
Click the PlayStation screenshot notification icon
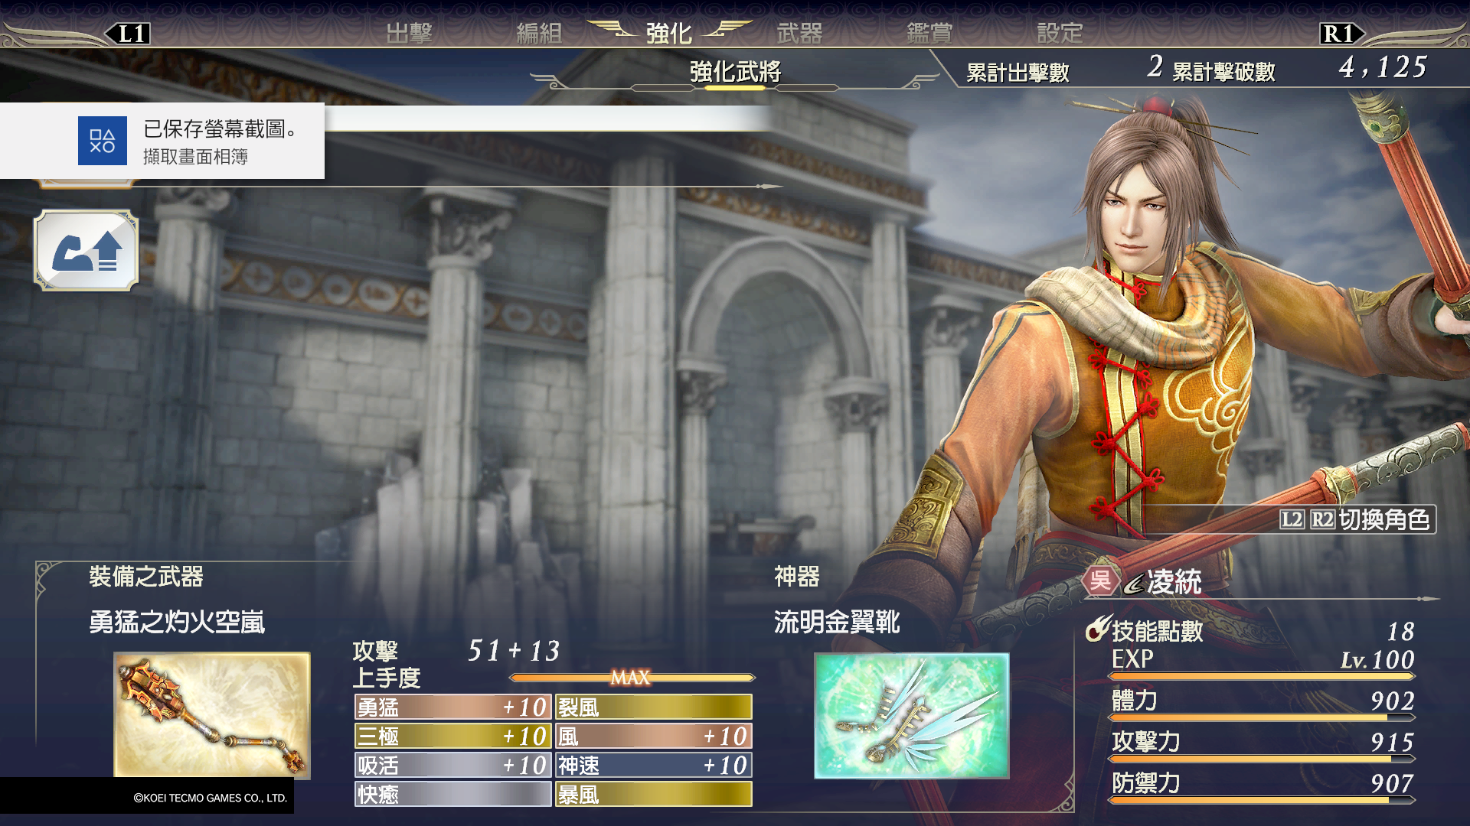pyautogui.click(x=103, y=141)
